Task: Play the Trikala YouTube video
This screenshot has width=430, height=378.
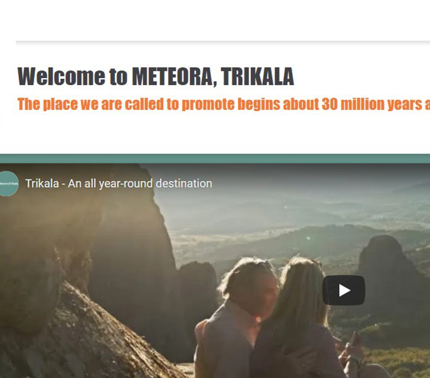Action: click(x=344, y=290)
